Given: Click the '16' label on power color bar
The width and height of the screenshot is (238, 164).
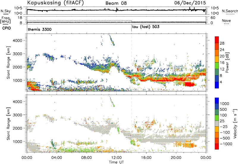Looking at the screenshot, I should tap(222, 63).
